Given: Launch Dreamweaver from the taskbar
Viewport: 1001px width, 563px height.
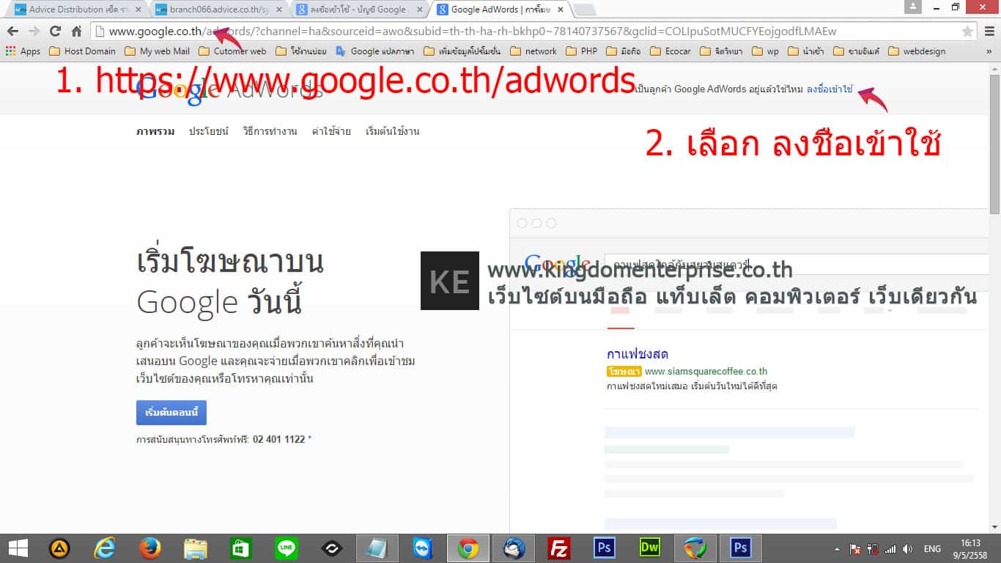Looking at the screenshot, I should pos(649,548).
